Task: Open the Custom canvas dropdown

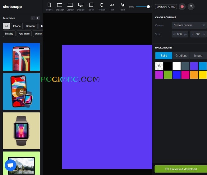Action: click(x=189, y=25)
